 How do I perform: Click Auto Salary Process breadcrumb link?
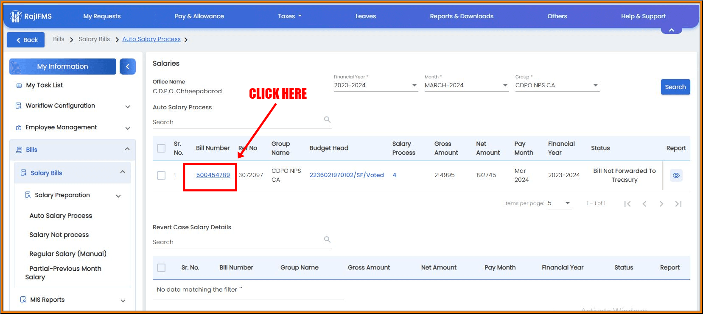pos(151,39)
